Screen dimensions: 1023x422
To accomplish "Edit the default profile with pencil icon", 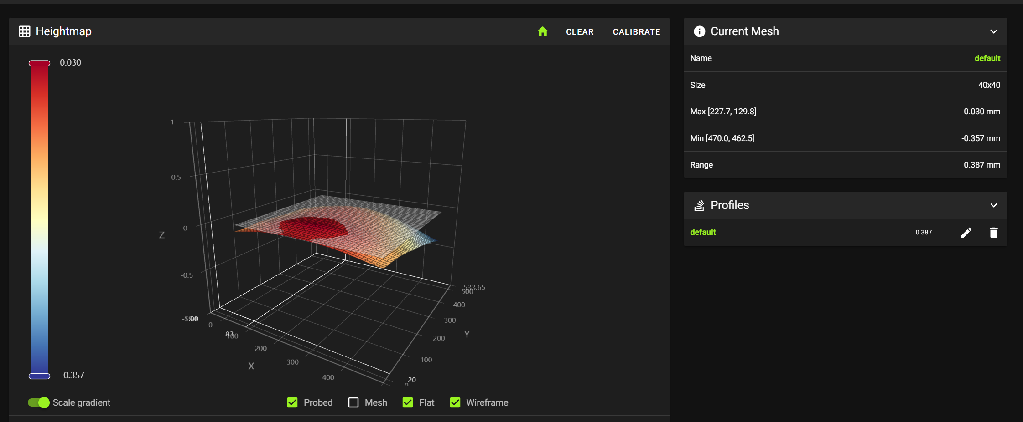I will (x=966, y=233).
